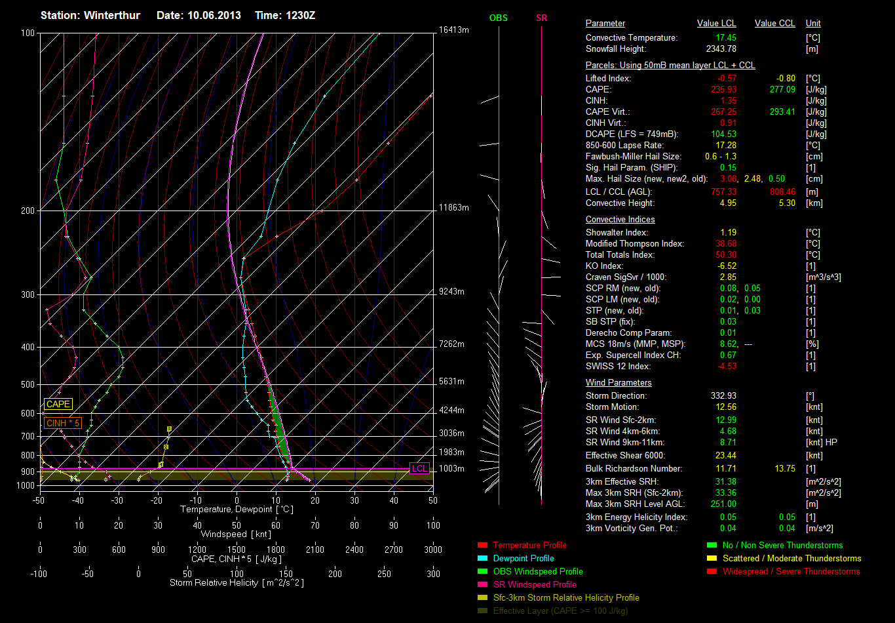Image resolution: width=895 pixels, height=623 pixels.
Task: Open the Wind Parameters section heading
Action: (618, 383)
